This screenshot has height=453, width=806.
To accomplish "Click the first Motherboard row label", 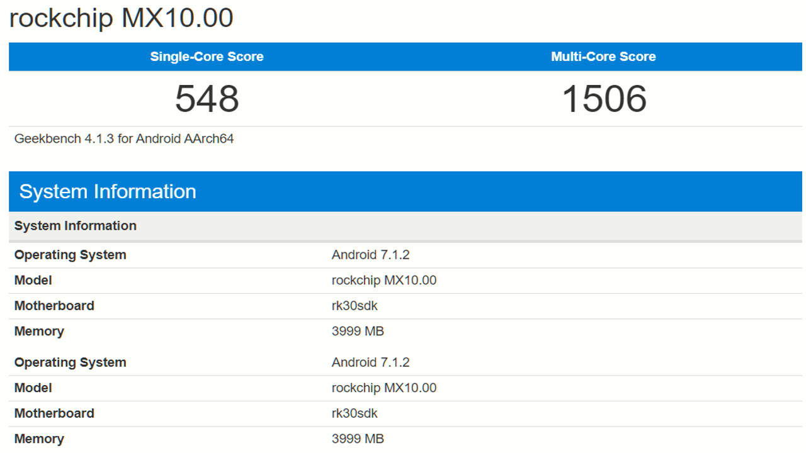I will click(54, 306).
